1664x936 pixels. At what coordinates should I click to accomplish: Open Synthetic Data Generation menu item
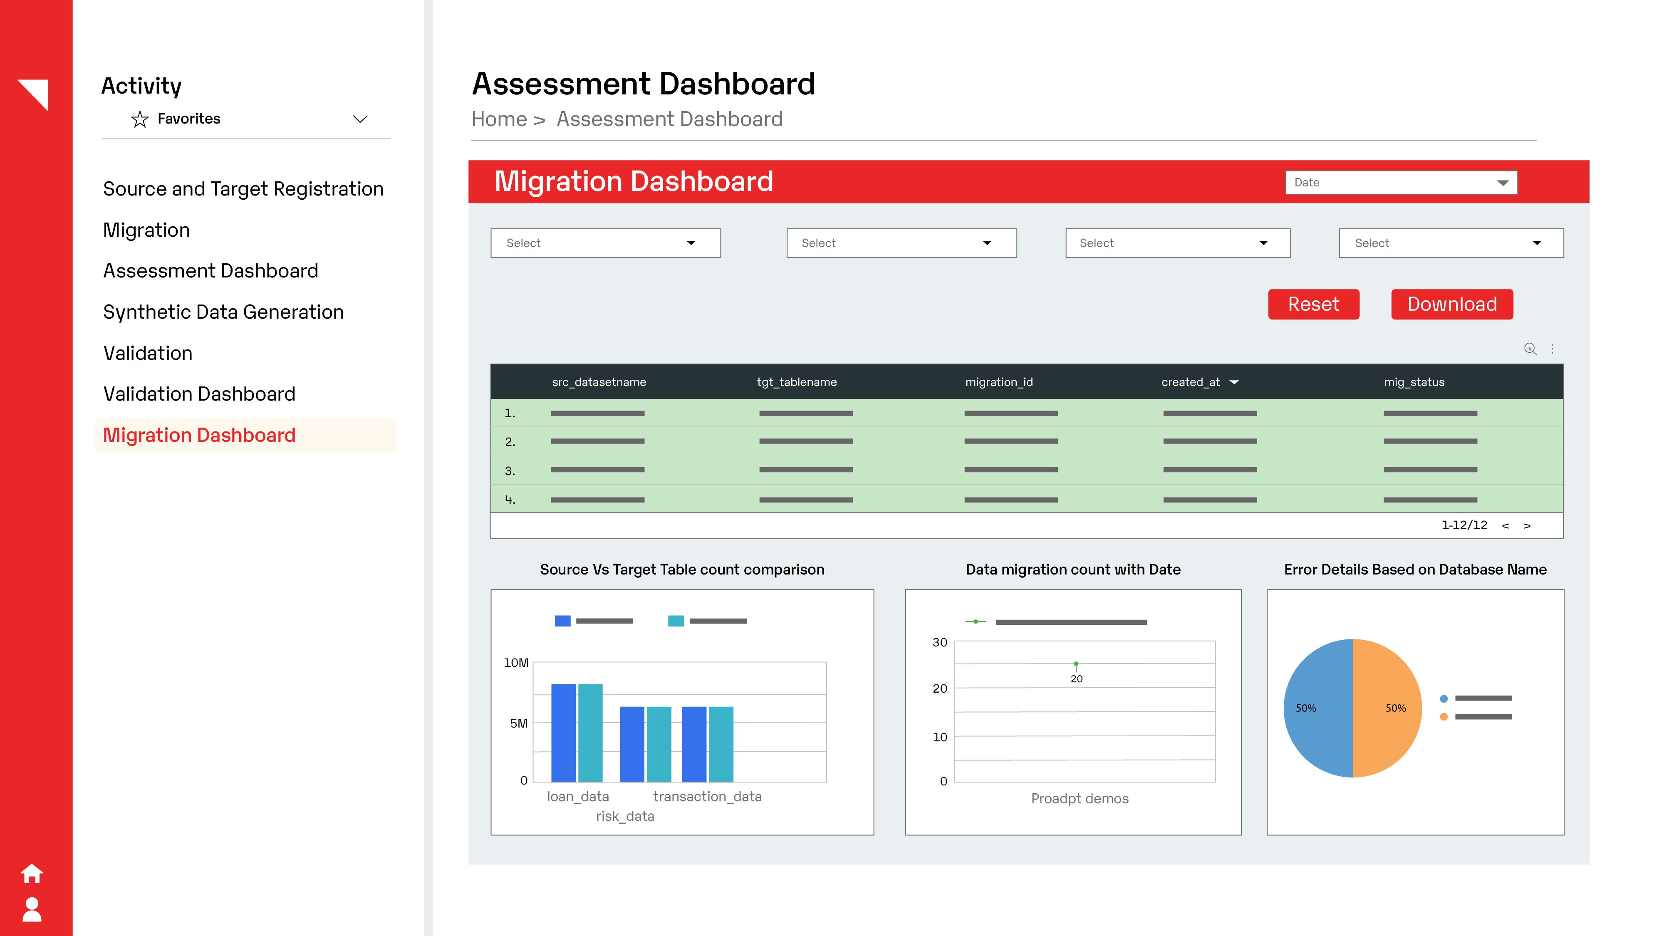[x=223, y=312]
